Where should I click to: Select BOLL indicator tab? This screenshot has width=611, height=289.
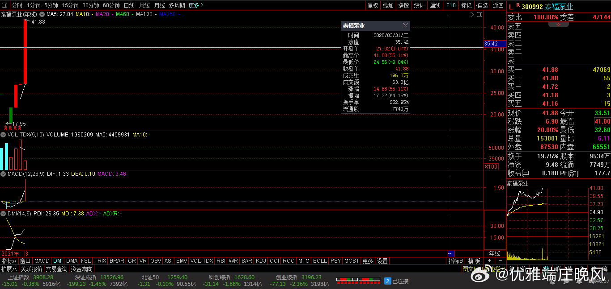tap(320, 261)
